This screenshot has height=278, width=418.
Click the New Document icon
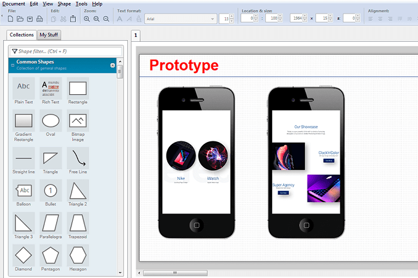(x=10, y=19)
